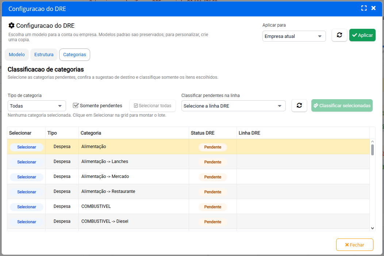The image size is (384, 256).
Task: Open the Aplicar para dropdown
Action: coord(294,36)
